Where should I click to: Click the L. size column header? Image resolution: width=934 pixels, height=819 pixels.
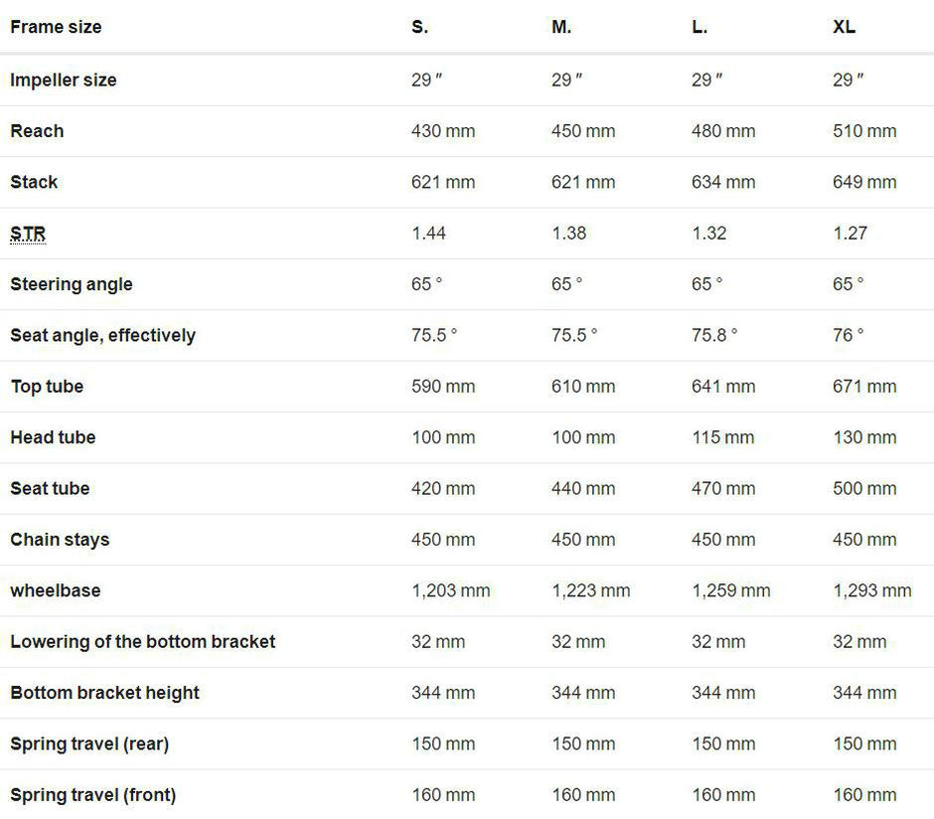coord(700,27)
